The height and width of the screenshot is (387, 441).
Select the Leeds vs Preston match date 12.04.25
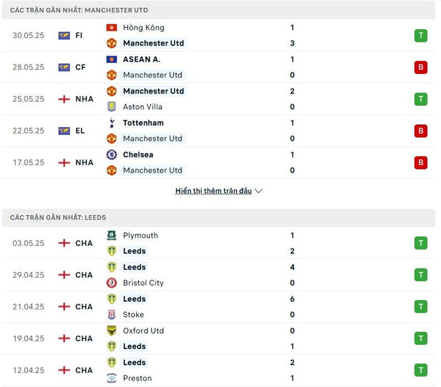click(29, 370)
